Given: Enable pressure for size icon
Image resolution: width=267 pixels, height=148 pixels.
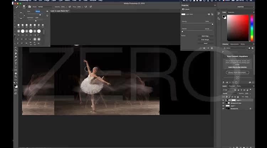Looking at the screenshot, I should tap(91, 7).
